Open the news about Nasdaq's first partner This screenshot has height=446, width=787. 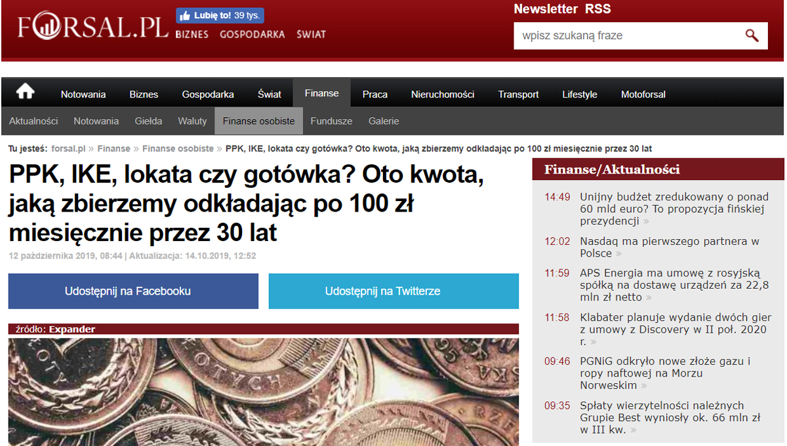[670, 247]
